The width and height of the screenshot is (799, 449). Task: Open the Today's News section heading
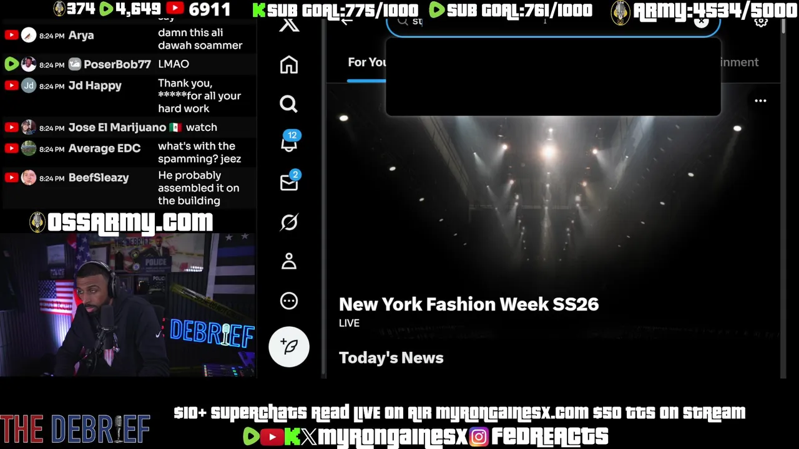click(391, 358)
